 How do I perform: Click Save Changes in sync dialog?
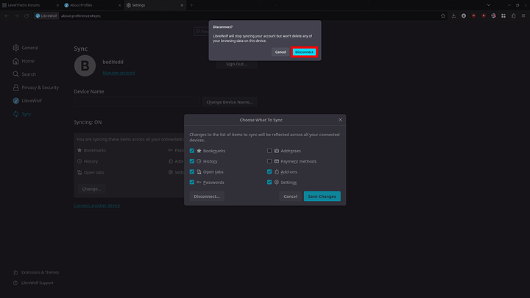click(x=322, y=196)
